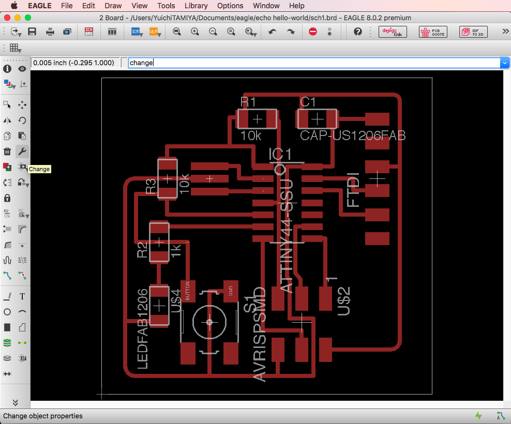Click the Zoom out icon

[x=213, y=32]
